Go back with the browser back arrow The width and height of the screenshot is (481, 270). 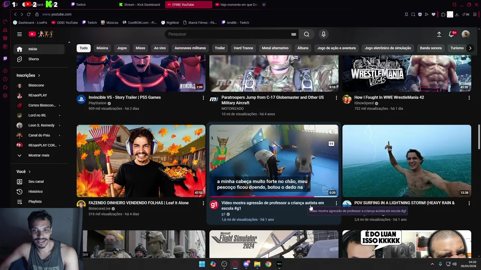[15, 14]
